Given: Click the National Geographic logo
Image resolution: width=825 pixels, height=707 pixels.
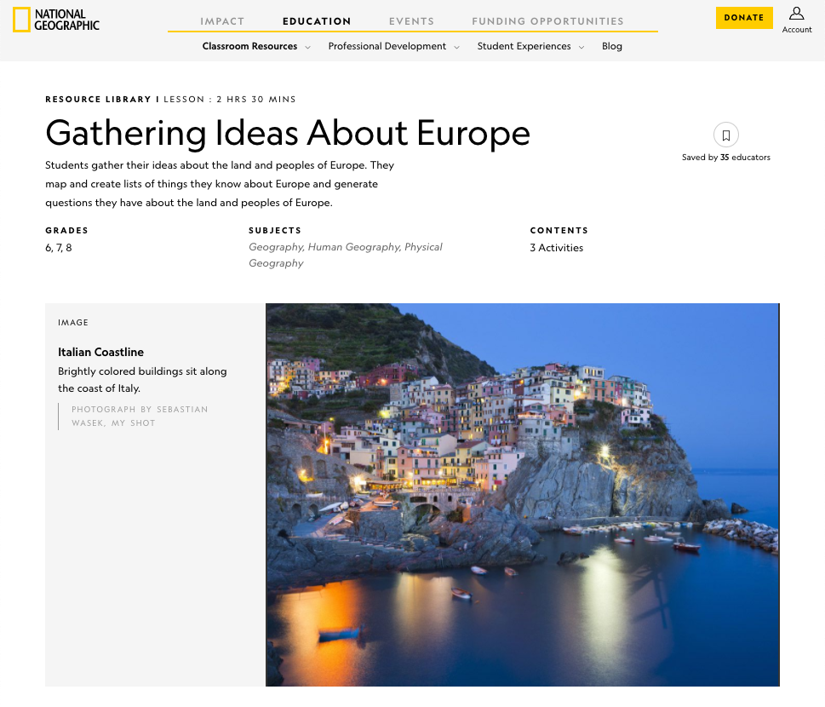Looking at the screenshot, I should click(x=56, y=20).
